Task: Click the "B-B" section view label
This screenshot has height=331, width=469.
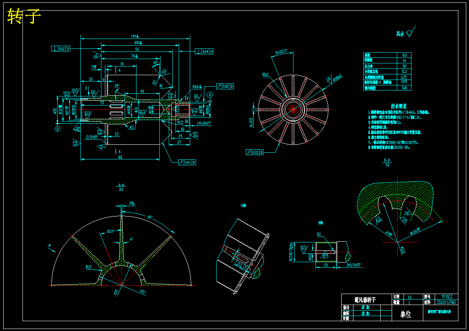Action: pyautogui.click(x=387, y=161)
